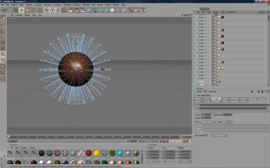Viewport: 270px width, 168px height.
Task: Open the spline tools icon
Action: click(x=95, y=10)
